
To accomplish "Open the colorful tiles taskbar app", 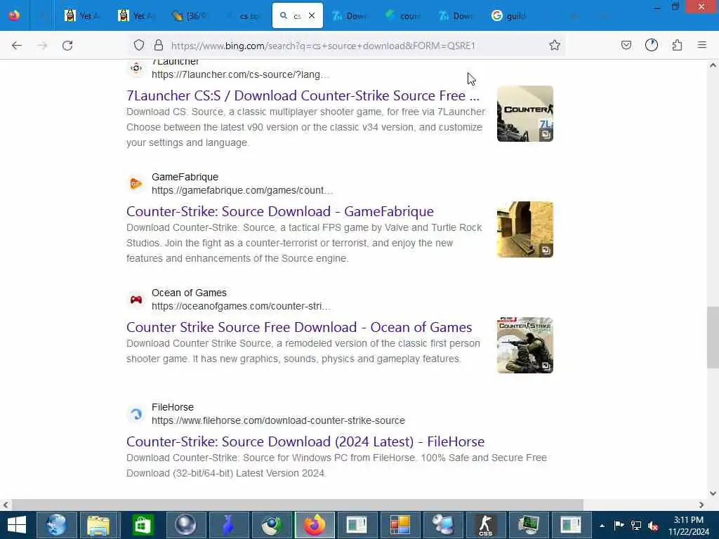I will 400,525.
